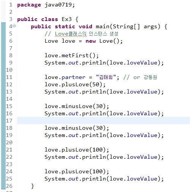Screen dimensions: 190x192
Task: Click line number 8 in the gutter
Action: [11, 55]
